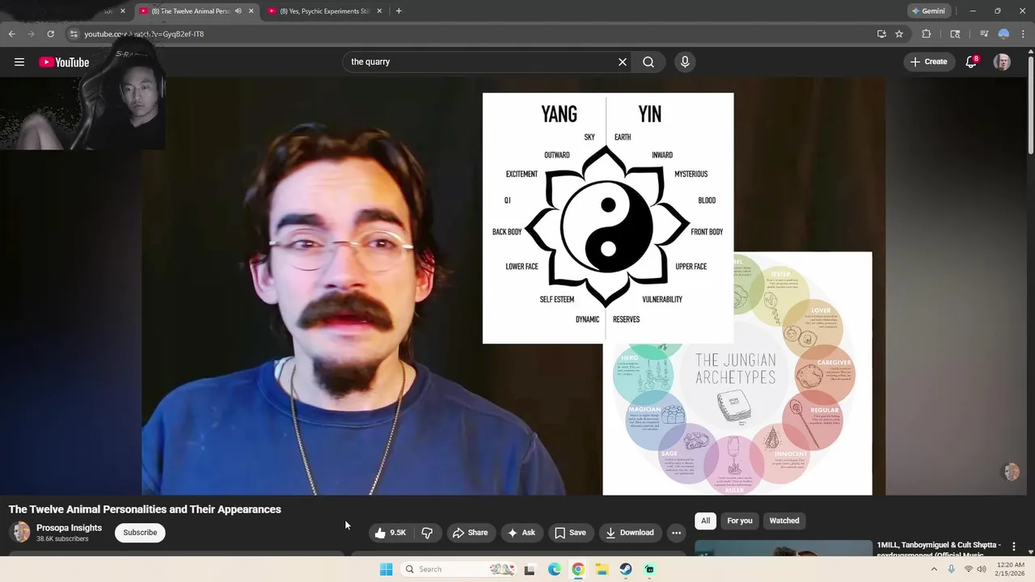Screen dimensions: 1035x582
Task: Open the Prosopa Insights channel avatar
Action: [21, 532]
